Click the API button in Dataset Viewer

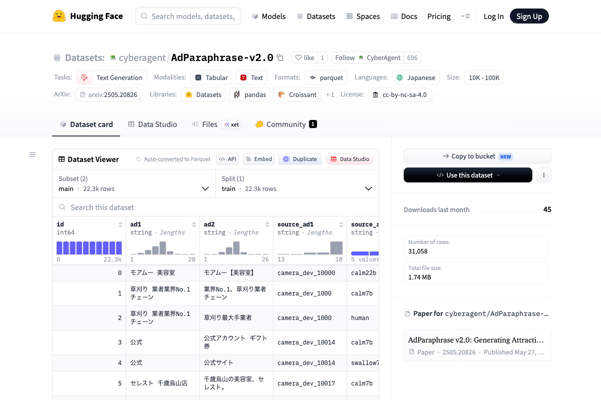click(x=227, y=159)
